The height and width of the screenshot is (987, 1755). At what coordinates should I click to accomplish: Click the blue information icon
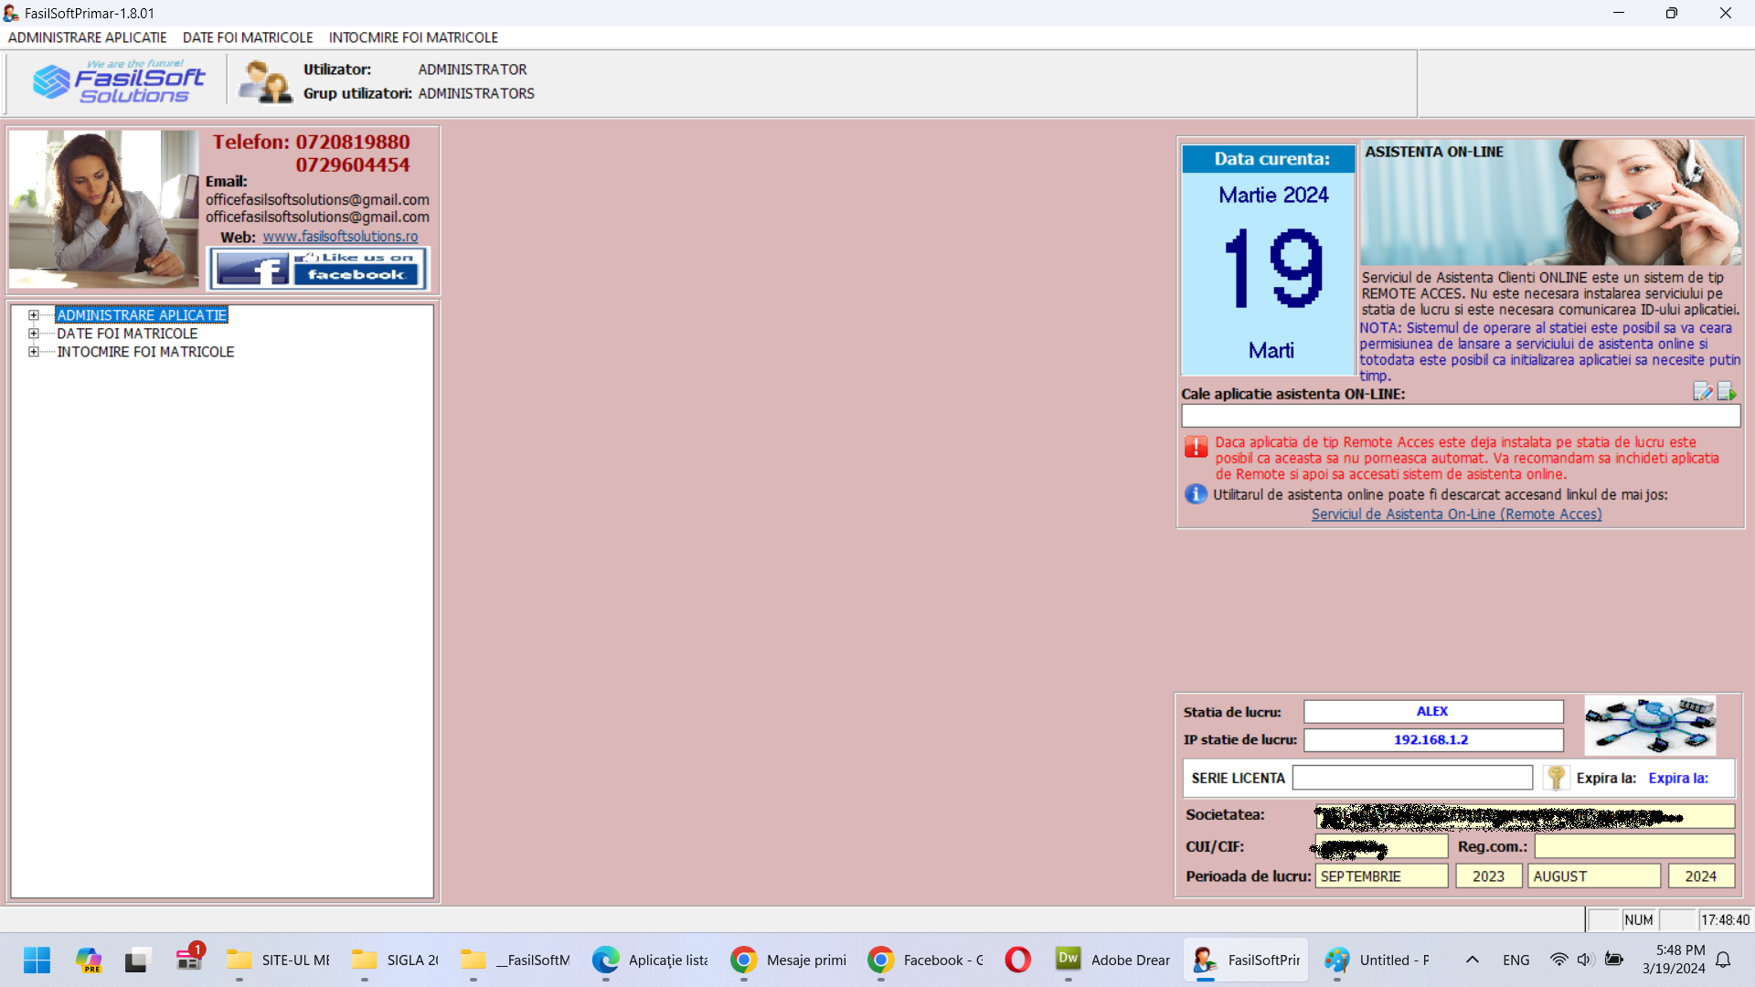coord(1196,494)
